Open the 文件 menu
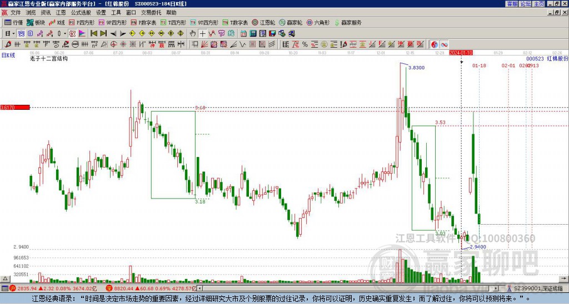Viewport: 569px width, 304px height. (x=15, y=13)
